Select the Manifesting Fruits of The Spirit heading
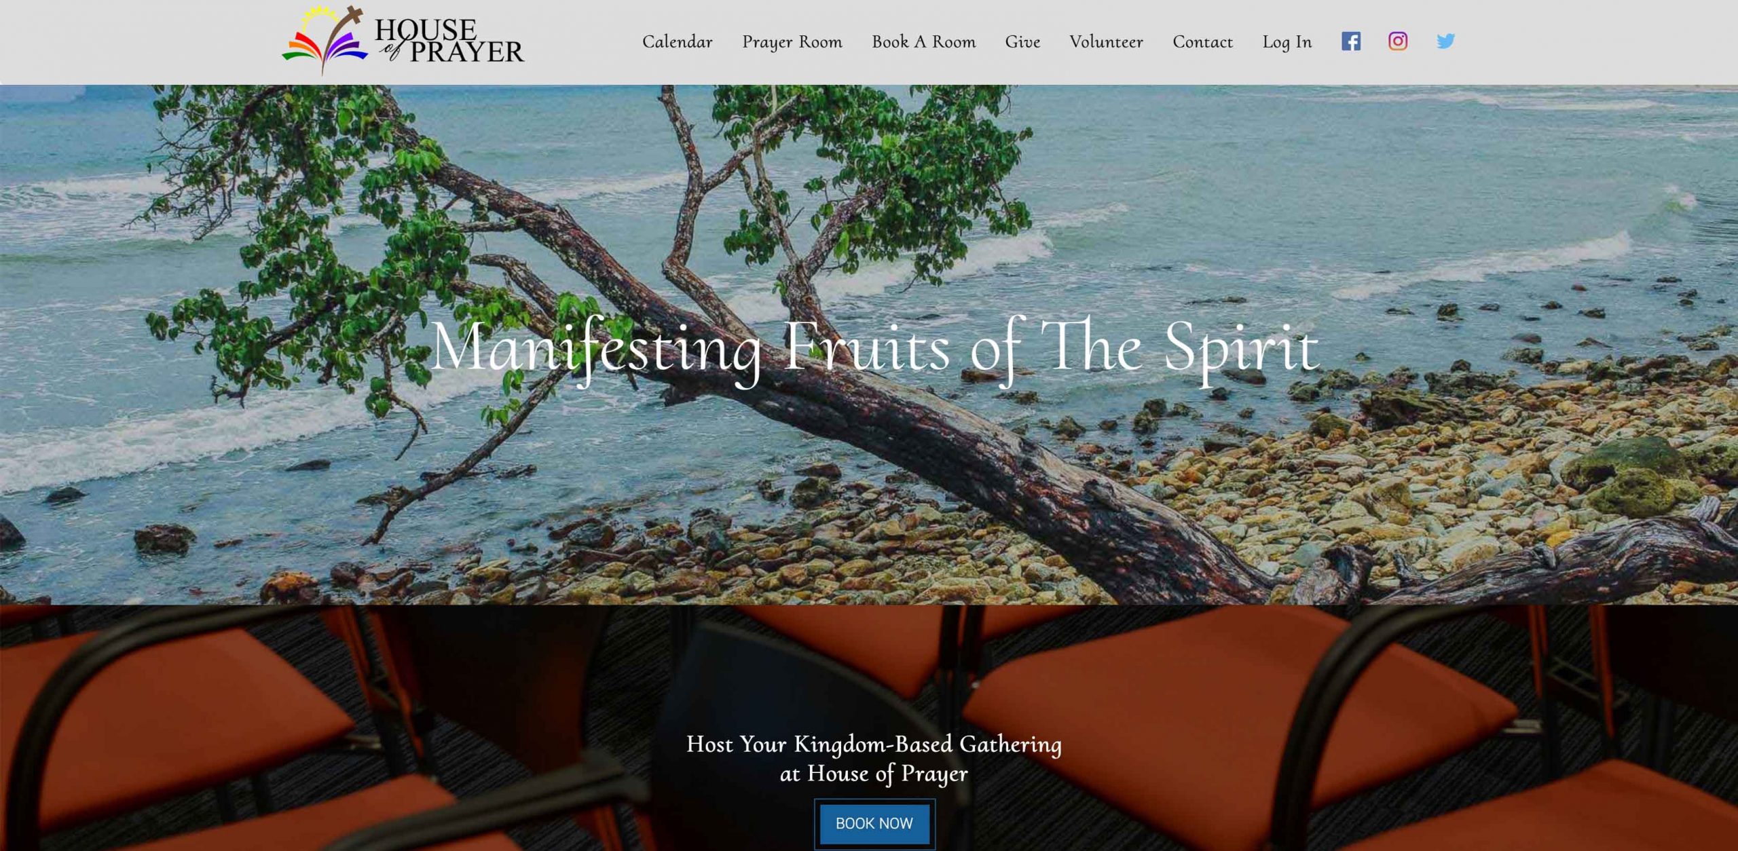This screenshot has height=851, width=1738. point(874,349)
